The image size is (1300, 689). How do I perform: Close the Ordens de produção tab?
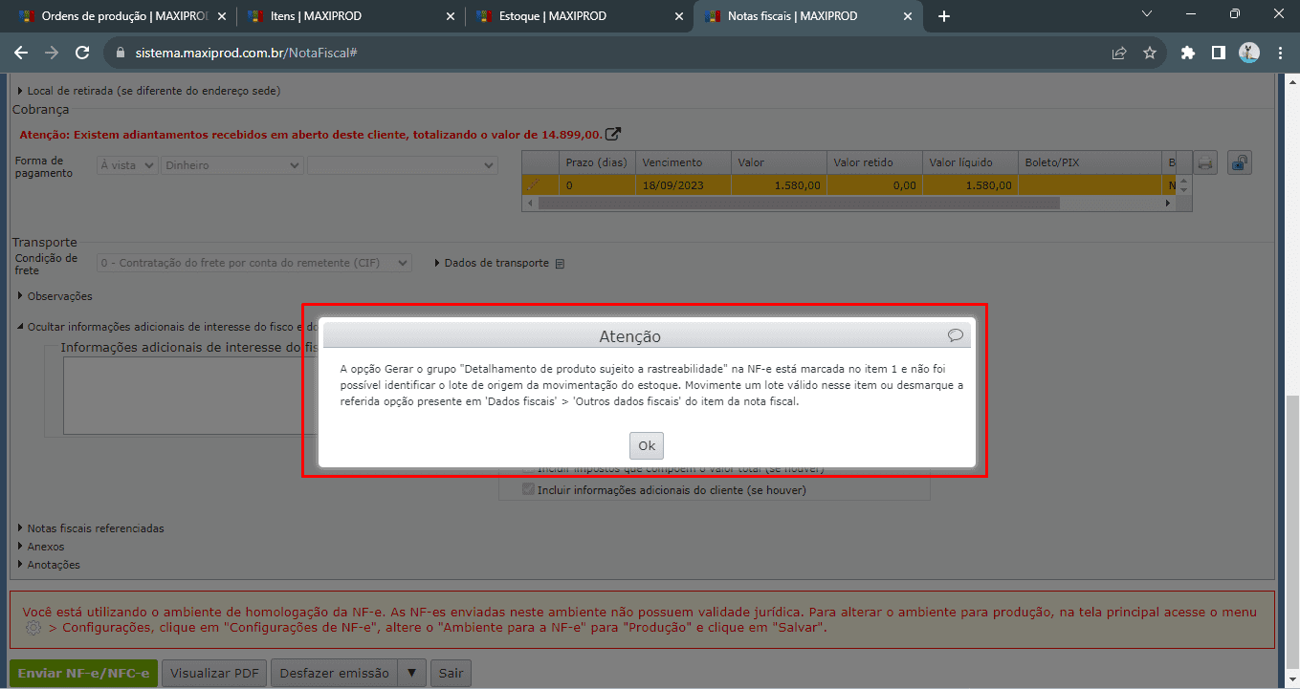point(222,16)
